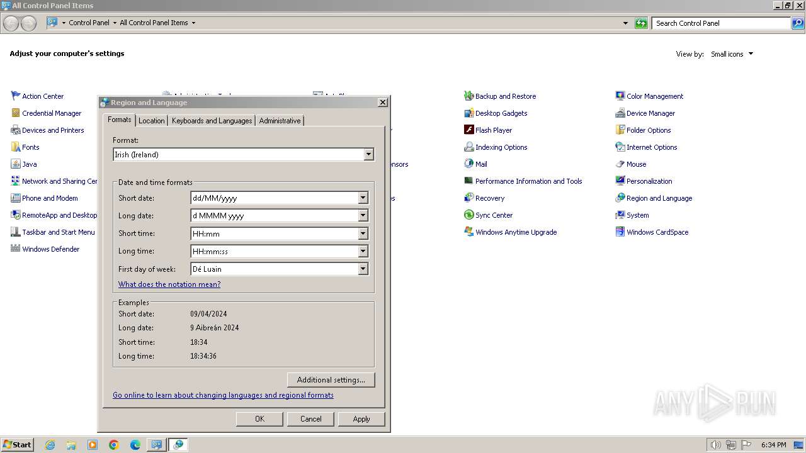Open the 'What does the notation mean?' link
The width and height of the screenshot is (806, 453).
click(x=169, y=284)
